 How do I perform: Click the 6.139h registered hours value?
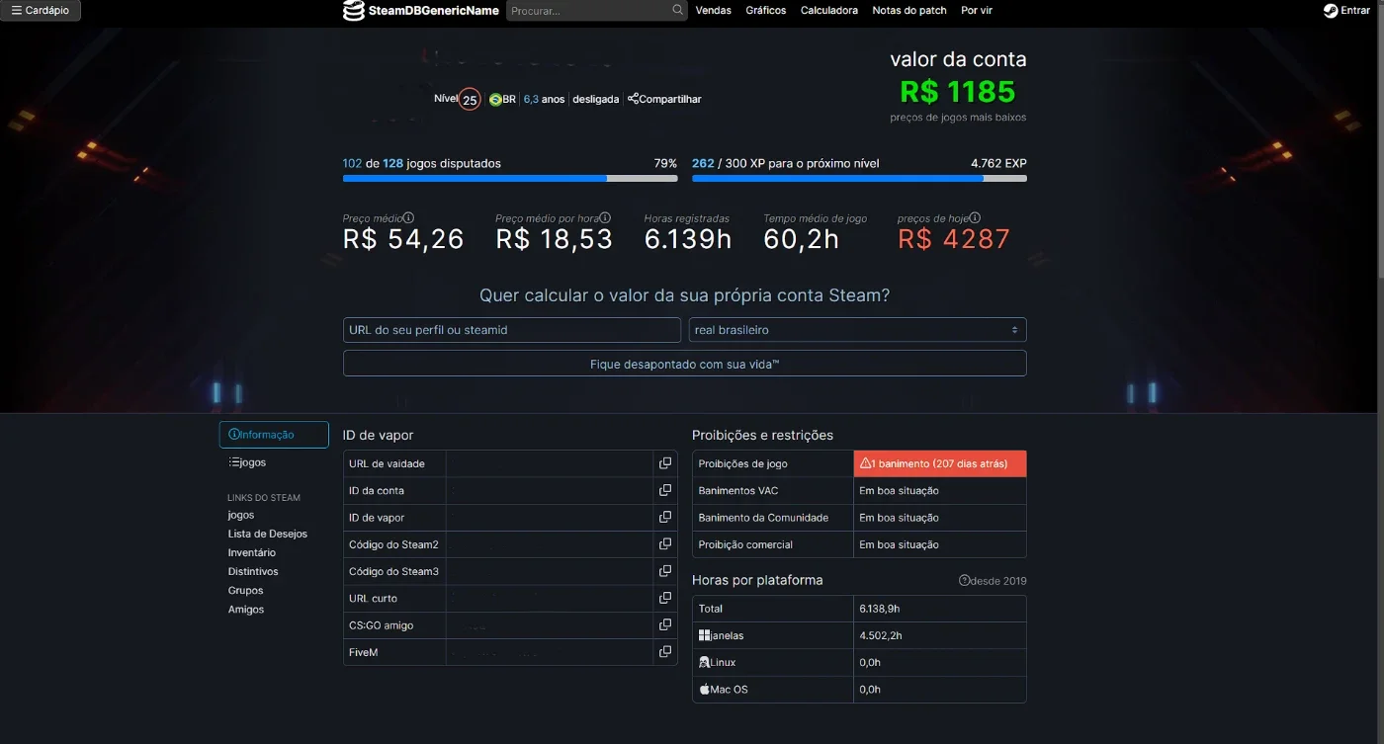688,239
